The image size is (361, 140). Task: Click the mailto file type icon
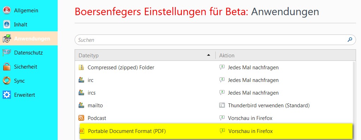[x=81, y=106]
